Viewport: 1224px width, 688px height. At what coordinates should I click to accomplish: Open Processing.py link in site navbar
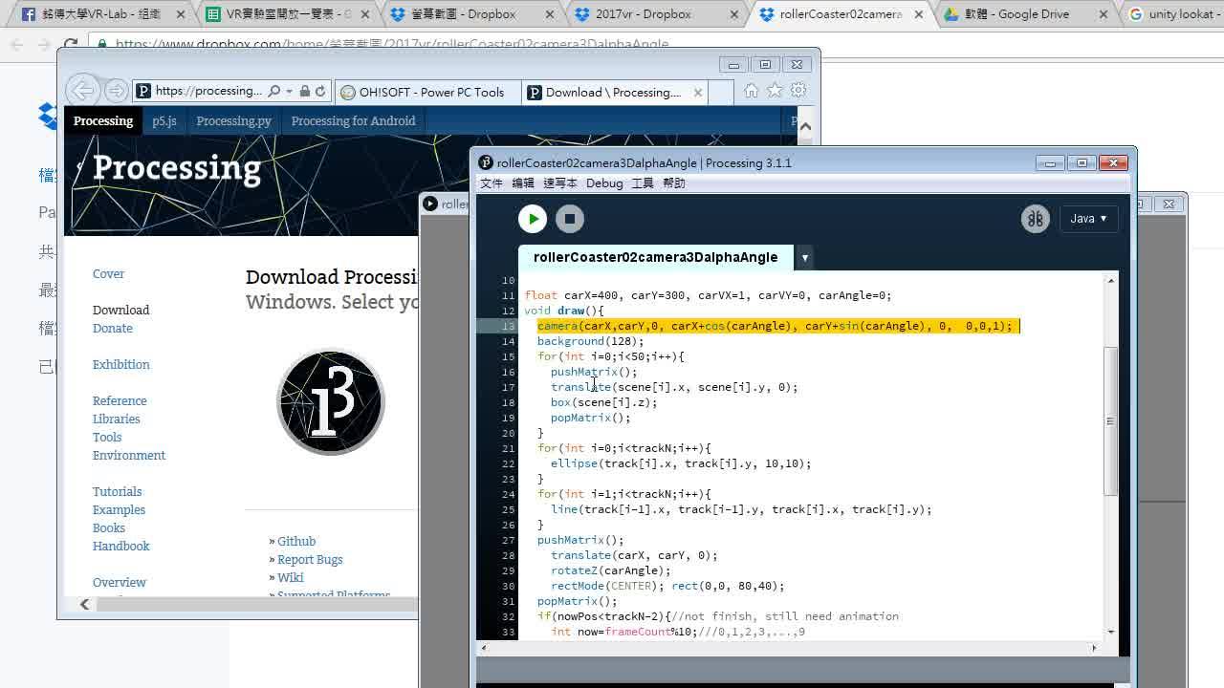coord(234,121)
